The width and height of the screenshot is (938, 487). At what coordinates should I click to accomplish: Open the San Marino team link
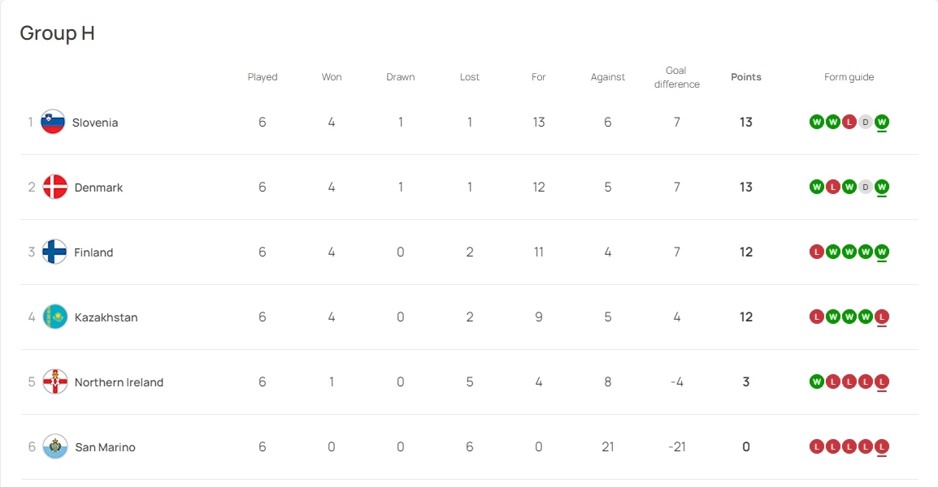coord(105,447)
